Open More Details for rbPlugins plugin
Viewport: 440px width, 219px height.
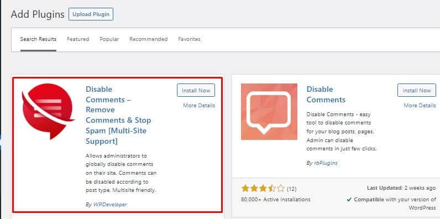click(420, 106)
